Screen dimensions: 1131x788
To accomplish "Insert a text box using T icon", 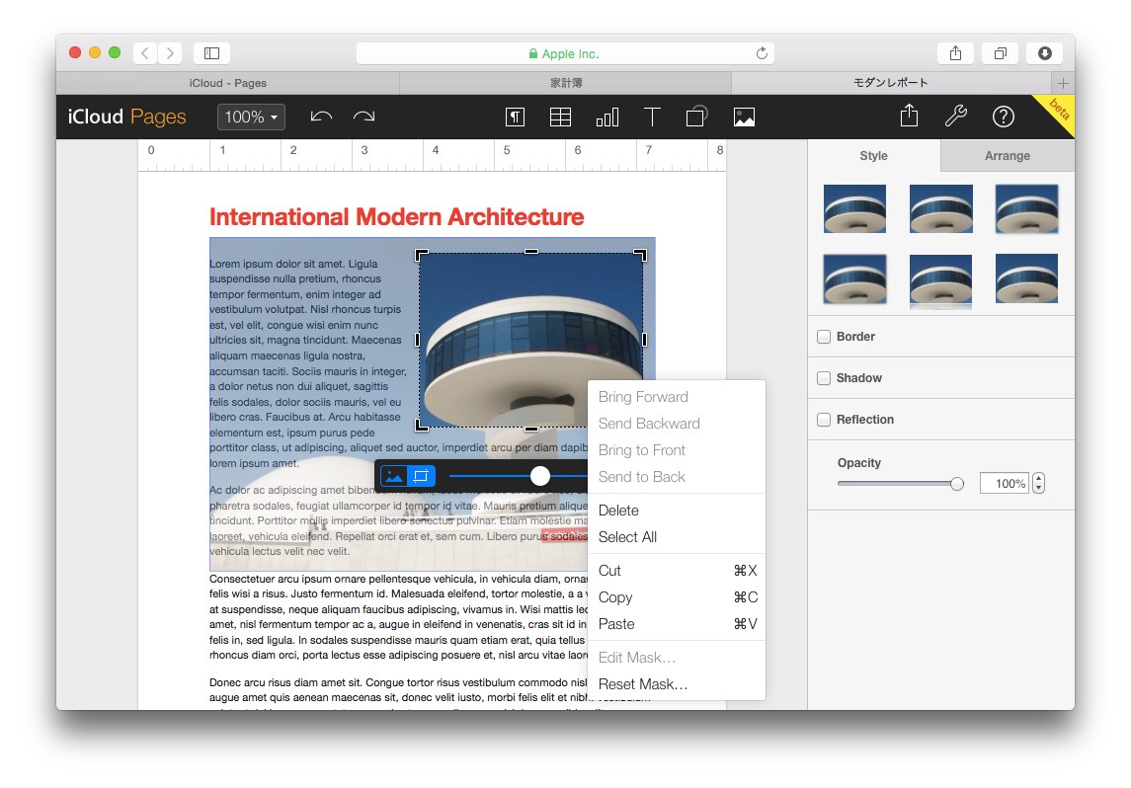I will [x=651, y=117].
